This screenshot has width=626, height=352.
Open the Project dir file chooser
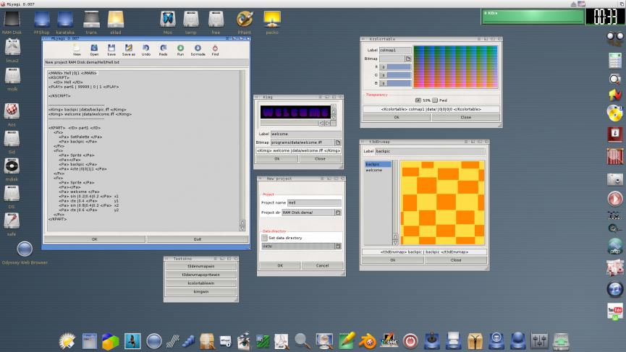337,213
